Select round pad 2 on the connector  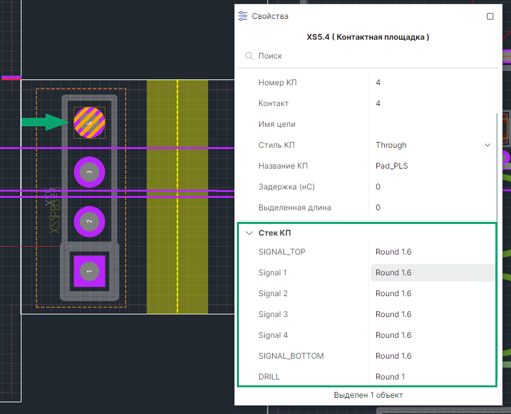coord(89,222)
